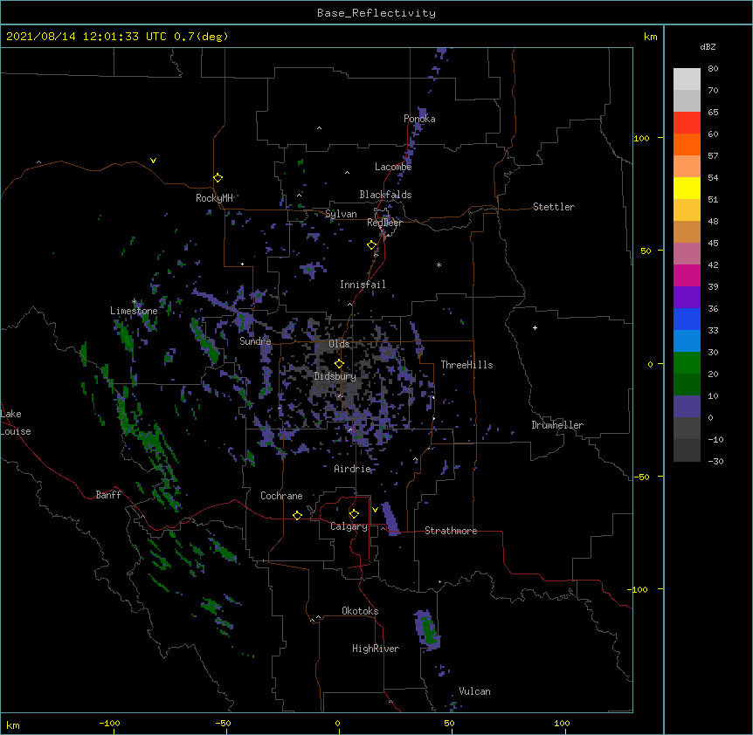Screen dimensions: 753x735
Task: Choose the dusty pink 42–45 dBZ swatch
Action: click(x=687, y=253)
